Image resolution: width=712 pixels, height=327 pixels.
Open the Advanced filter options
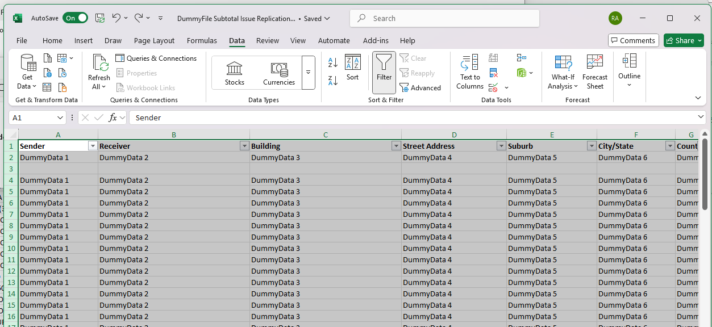click(420, 88)
